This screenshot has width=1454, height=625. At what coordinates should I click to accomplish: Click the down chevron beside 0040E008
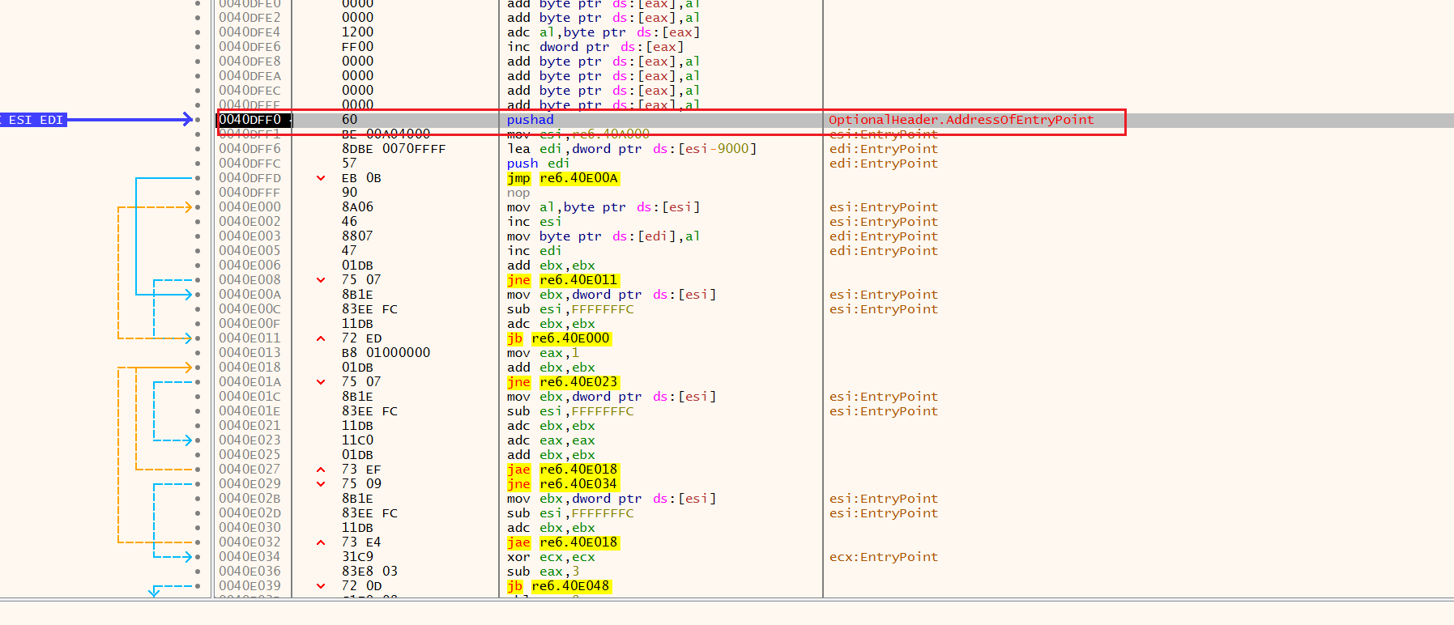point(321,280)
